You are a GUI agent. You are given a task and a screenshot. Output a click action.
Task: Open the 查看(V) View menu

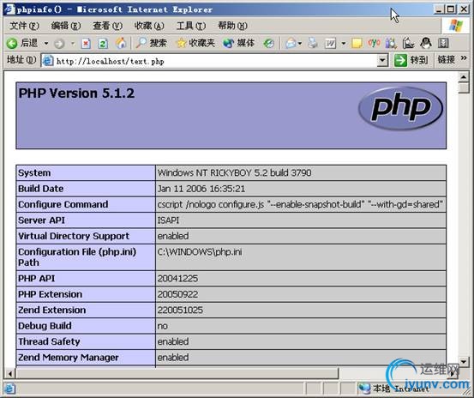coord(108,26)
